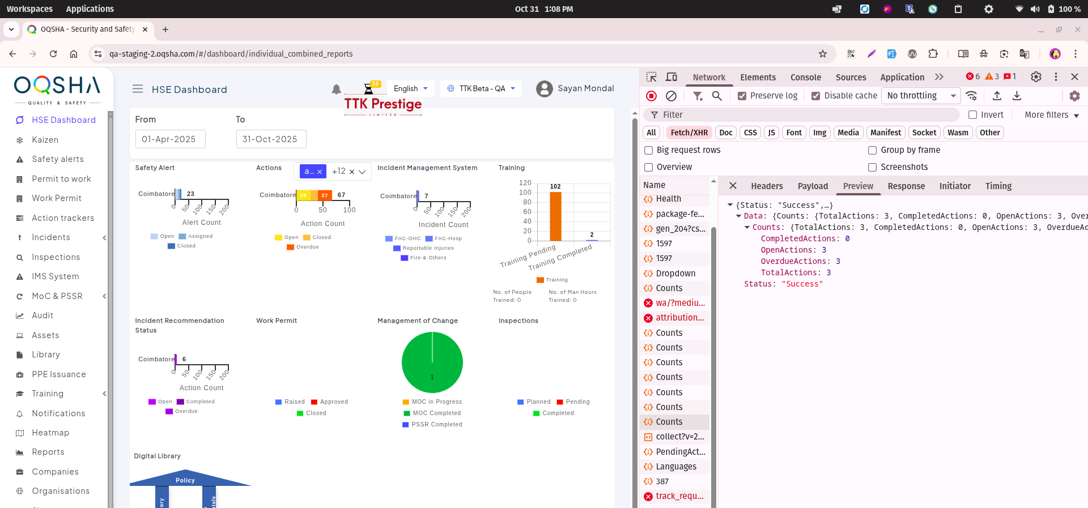Viewport: 1088px width, 508px height.
Task: Open DevTools settings gear
Action: pyautogui.click(x=1036, y=77)
